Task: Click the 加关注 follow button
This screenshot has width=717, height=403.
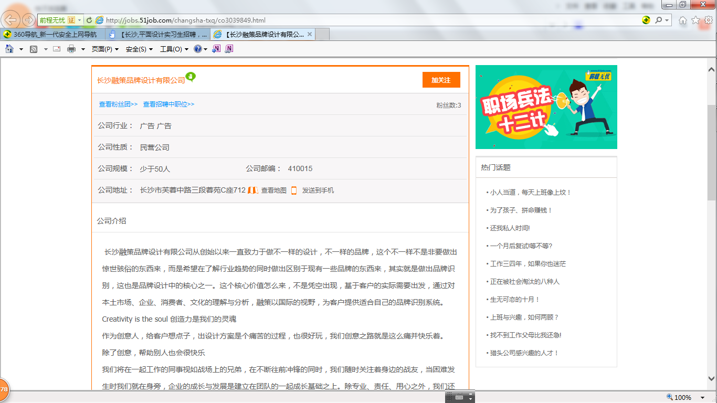Action: point(441,80)
